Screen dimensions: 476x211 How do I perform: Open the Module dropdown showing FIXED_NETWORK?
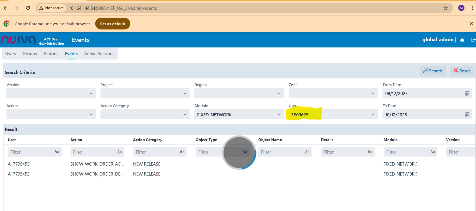click(279, 115)
